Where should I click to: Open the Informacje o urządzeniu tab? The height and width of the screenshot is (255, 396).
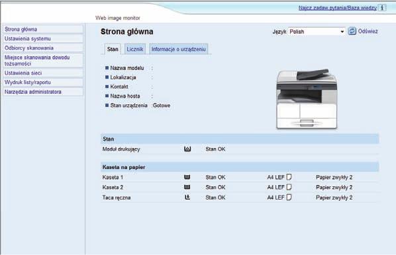179,49
